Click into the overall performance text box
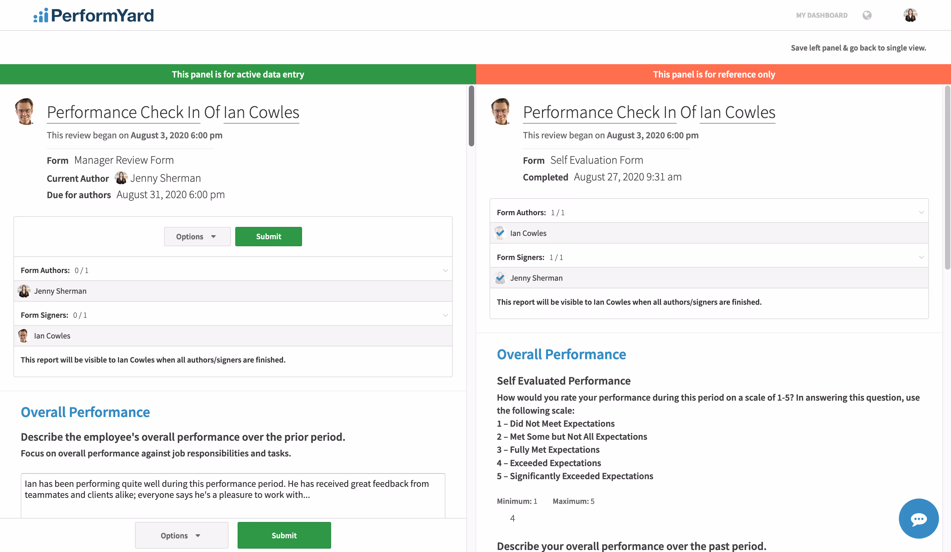 point(233,495)
